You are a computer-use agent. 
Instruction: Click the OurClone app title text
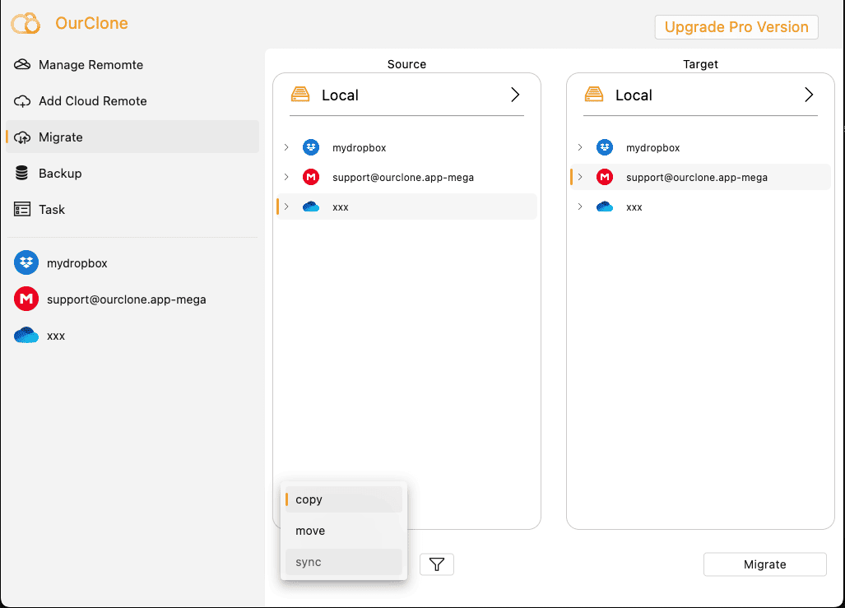[91, 23]
